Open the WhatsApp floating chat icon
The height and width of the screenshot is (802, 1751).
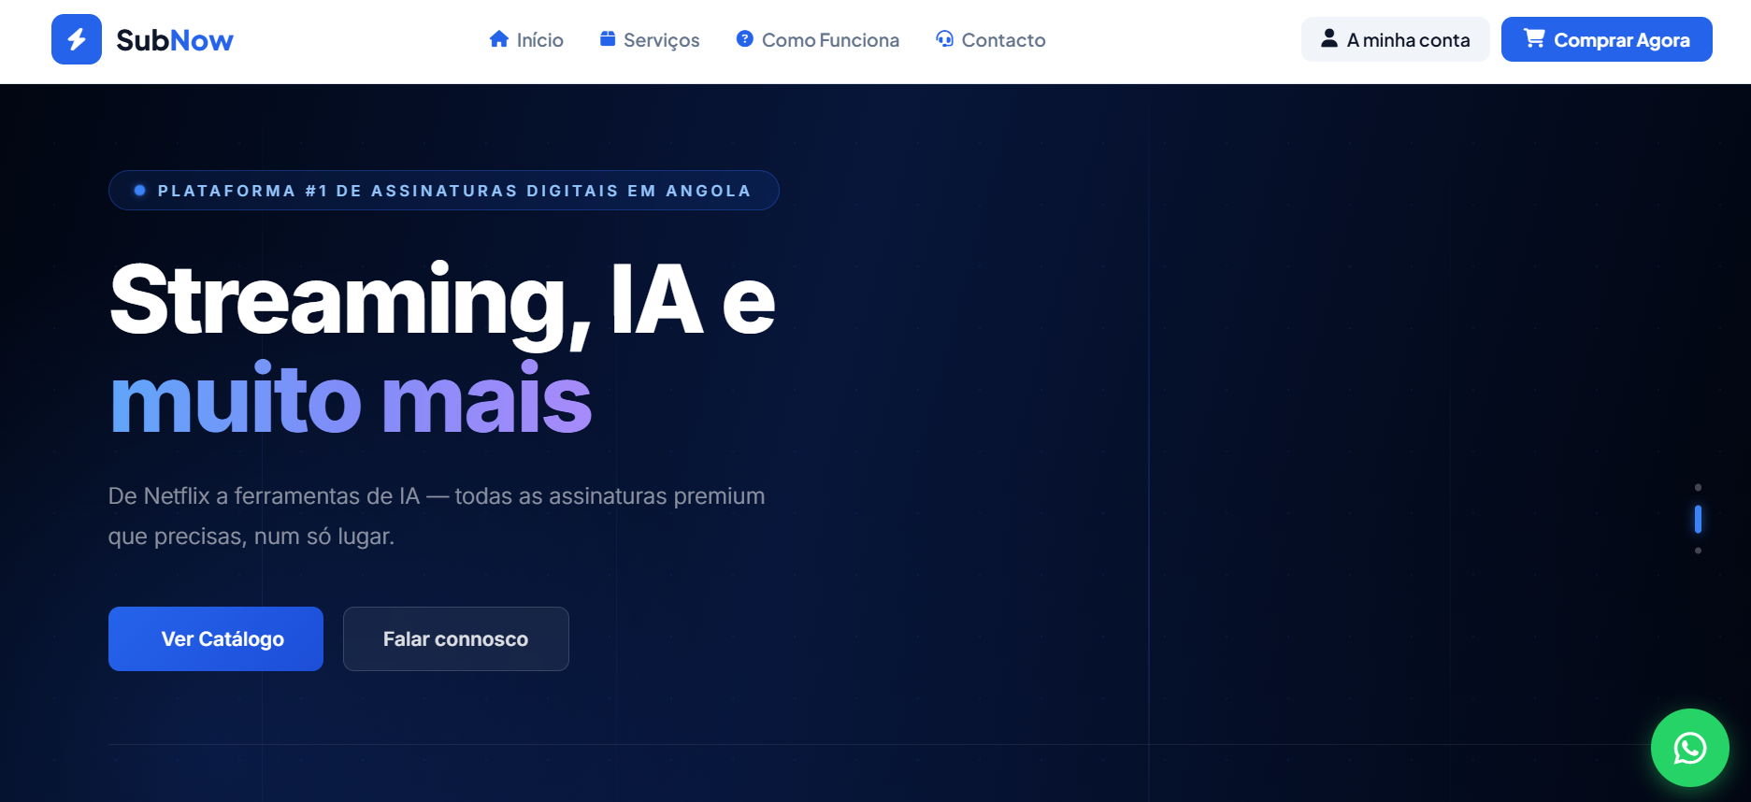tap(1690, 748)
